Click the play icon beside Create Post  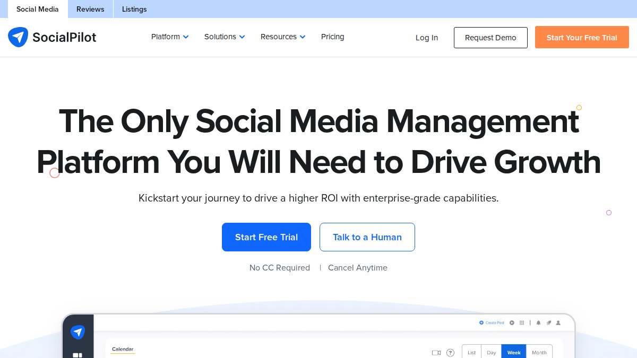point(512,322)
